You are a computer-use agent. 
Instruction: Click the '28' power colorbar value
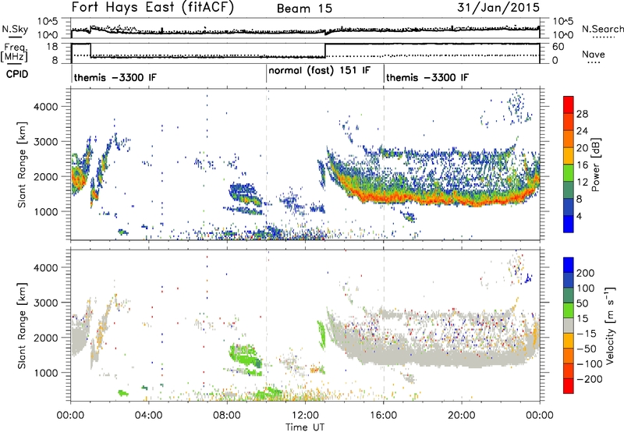click(x=582, y=114)
